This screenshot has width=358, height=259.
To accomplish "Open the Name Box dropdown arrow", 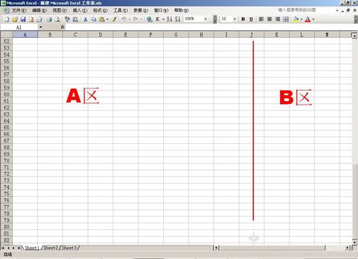I will click(x=41, y=27).
